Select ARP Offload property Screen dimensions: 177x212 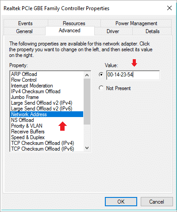[46, 74]
